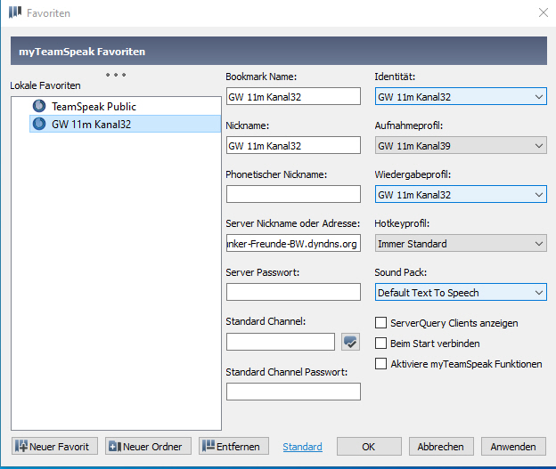The image size is (556, 469).
Task: Open the Wiedergabeprofil dropdown
Action: tap(461, 194)
